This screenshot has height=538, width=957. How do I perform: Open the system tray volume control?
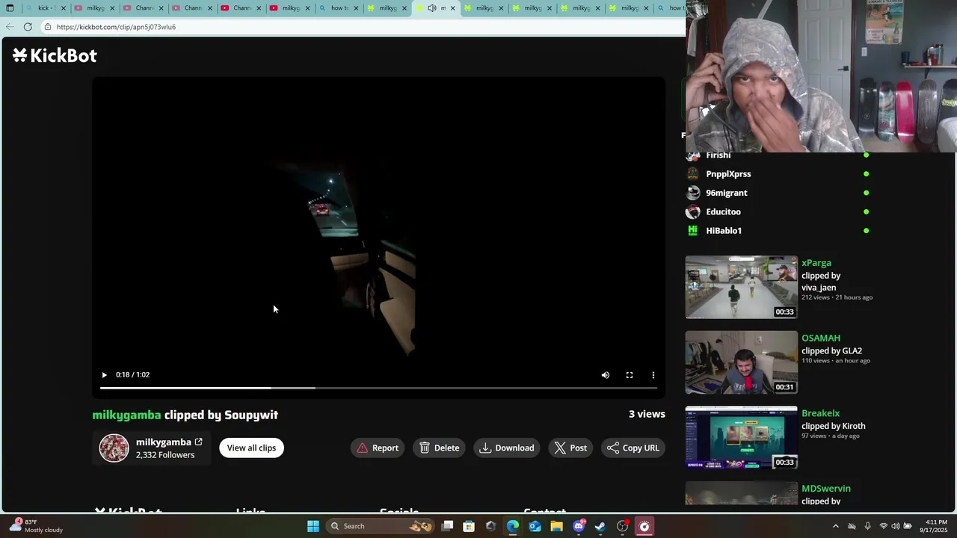pyautogui.click(x=896, y=526)
